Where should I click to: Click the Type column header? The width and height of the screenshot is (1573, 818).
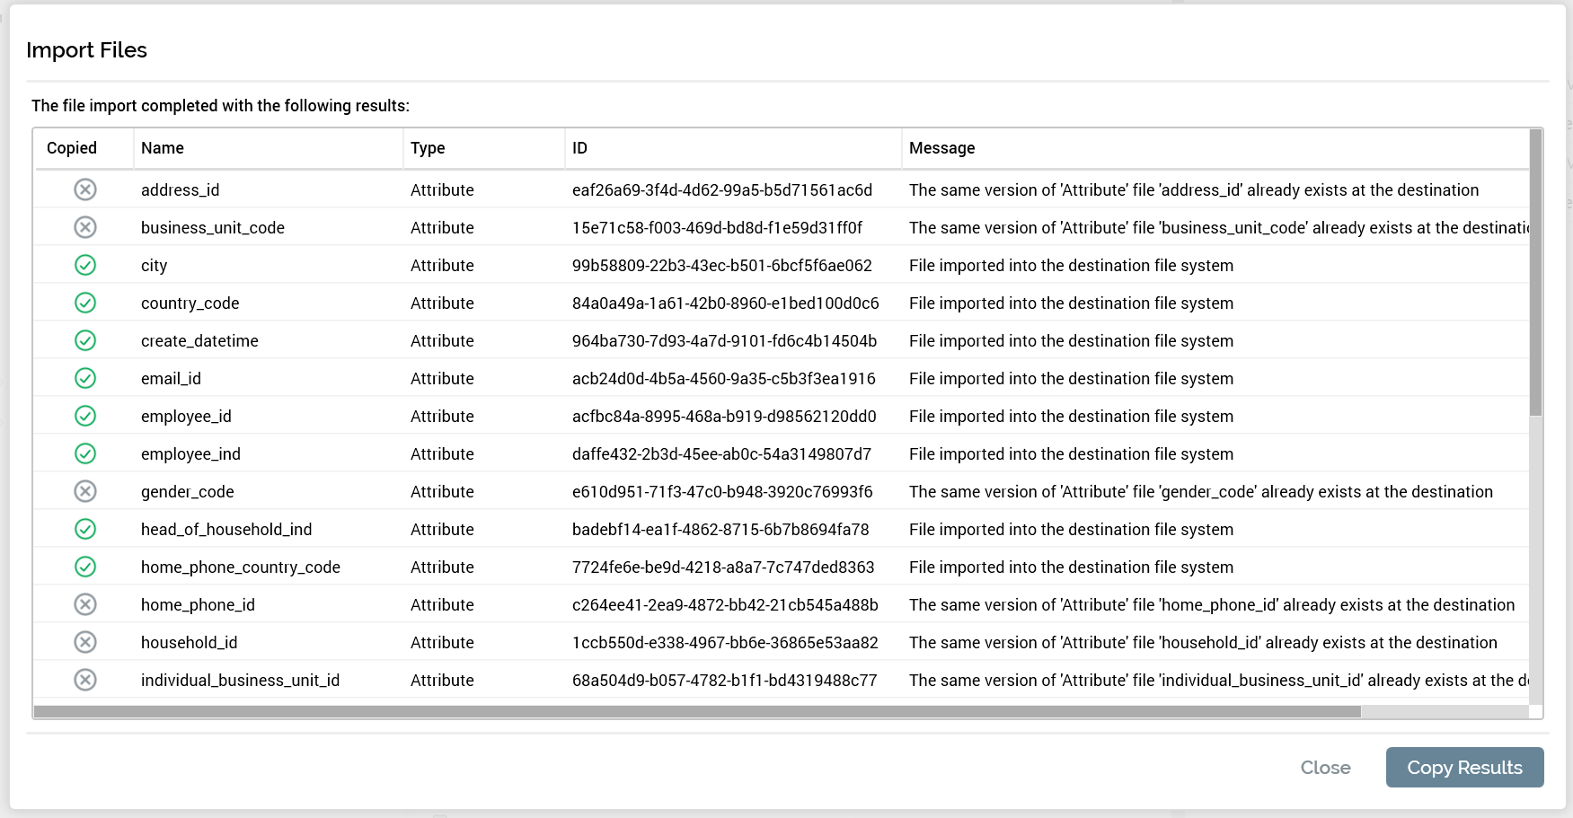tap(428, 148)
